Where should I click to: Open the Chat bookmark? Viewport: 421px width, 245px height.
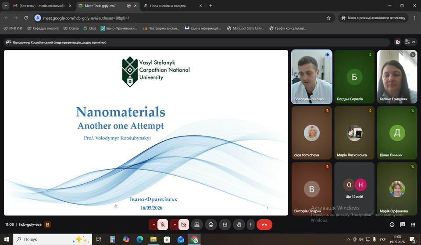click(x=89, y=28)
